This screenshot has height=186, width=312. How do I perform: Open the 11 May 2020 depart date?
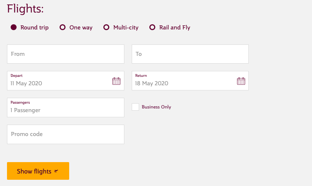(x=26, y=83)
